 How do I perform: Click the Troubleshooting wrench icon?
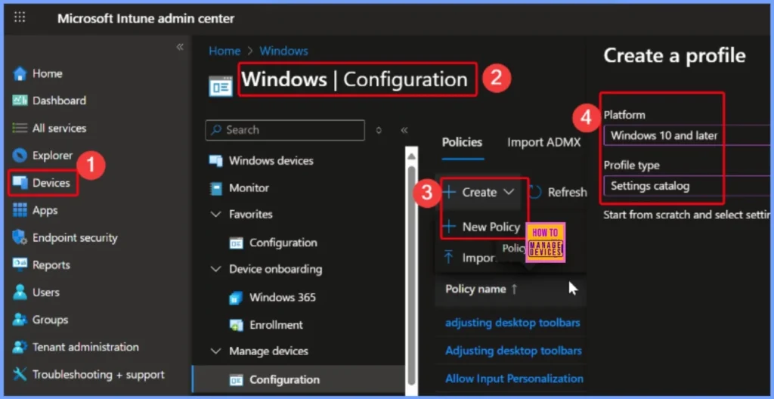coord(20,374)
